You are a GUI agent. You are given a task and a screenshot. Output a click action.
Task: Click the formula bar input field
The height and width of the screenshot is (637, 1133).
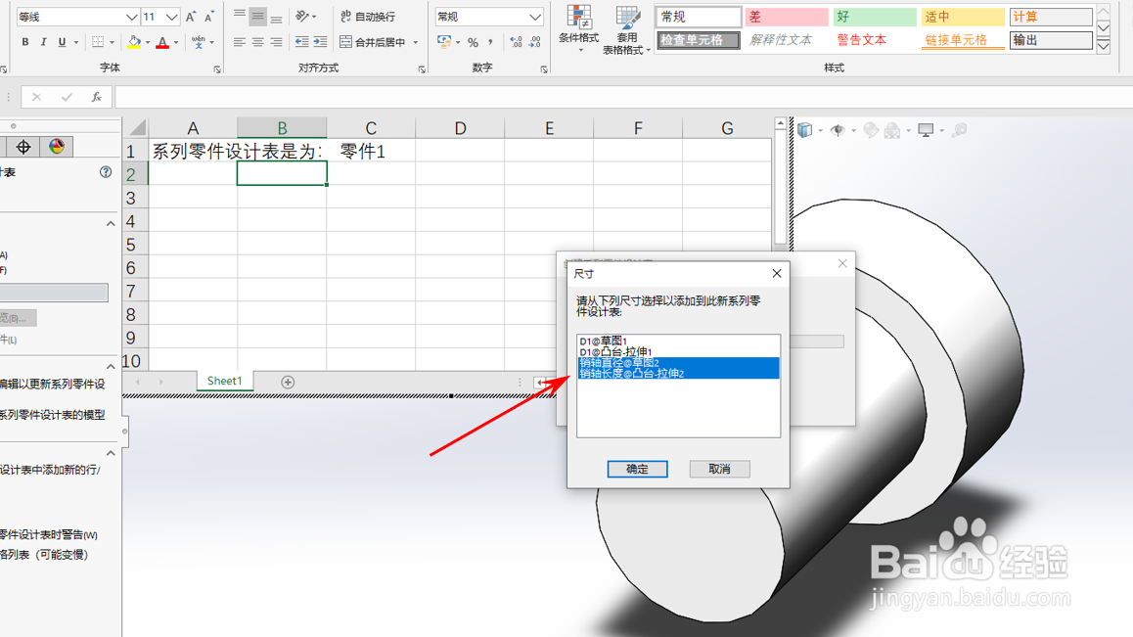click(x=623, y=97)
